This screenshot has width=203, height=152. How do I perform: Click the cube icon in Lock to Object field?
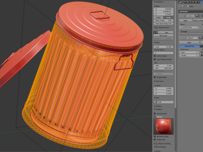[155, 53]
